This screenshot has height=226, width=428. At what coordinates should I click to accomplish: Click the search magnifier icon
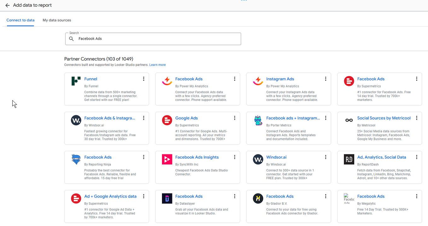click(71, 39)
